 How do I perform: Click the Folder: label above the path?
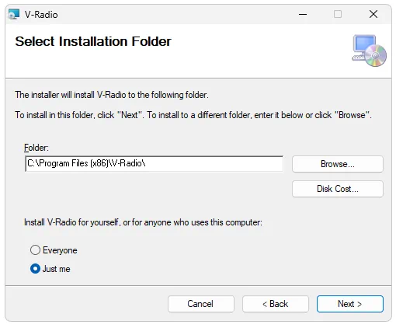[36, 148]
